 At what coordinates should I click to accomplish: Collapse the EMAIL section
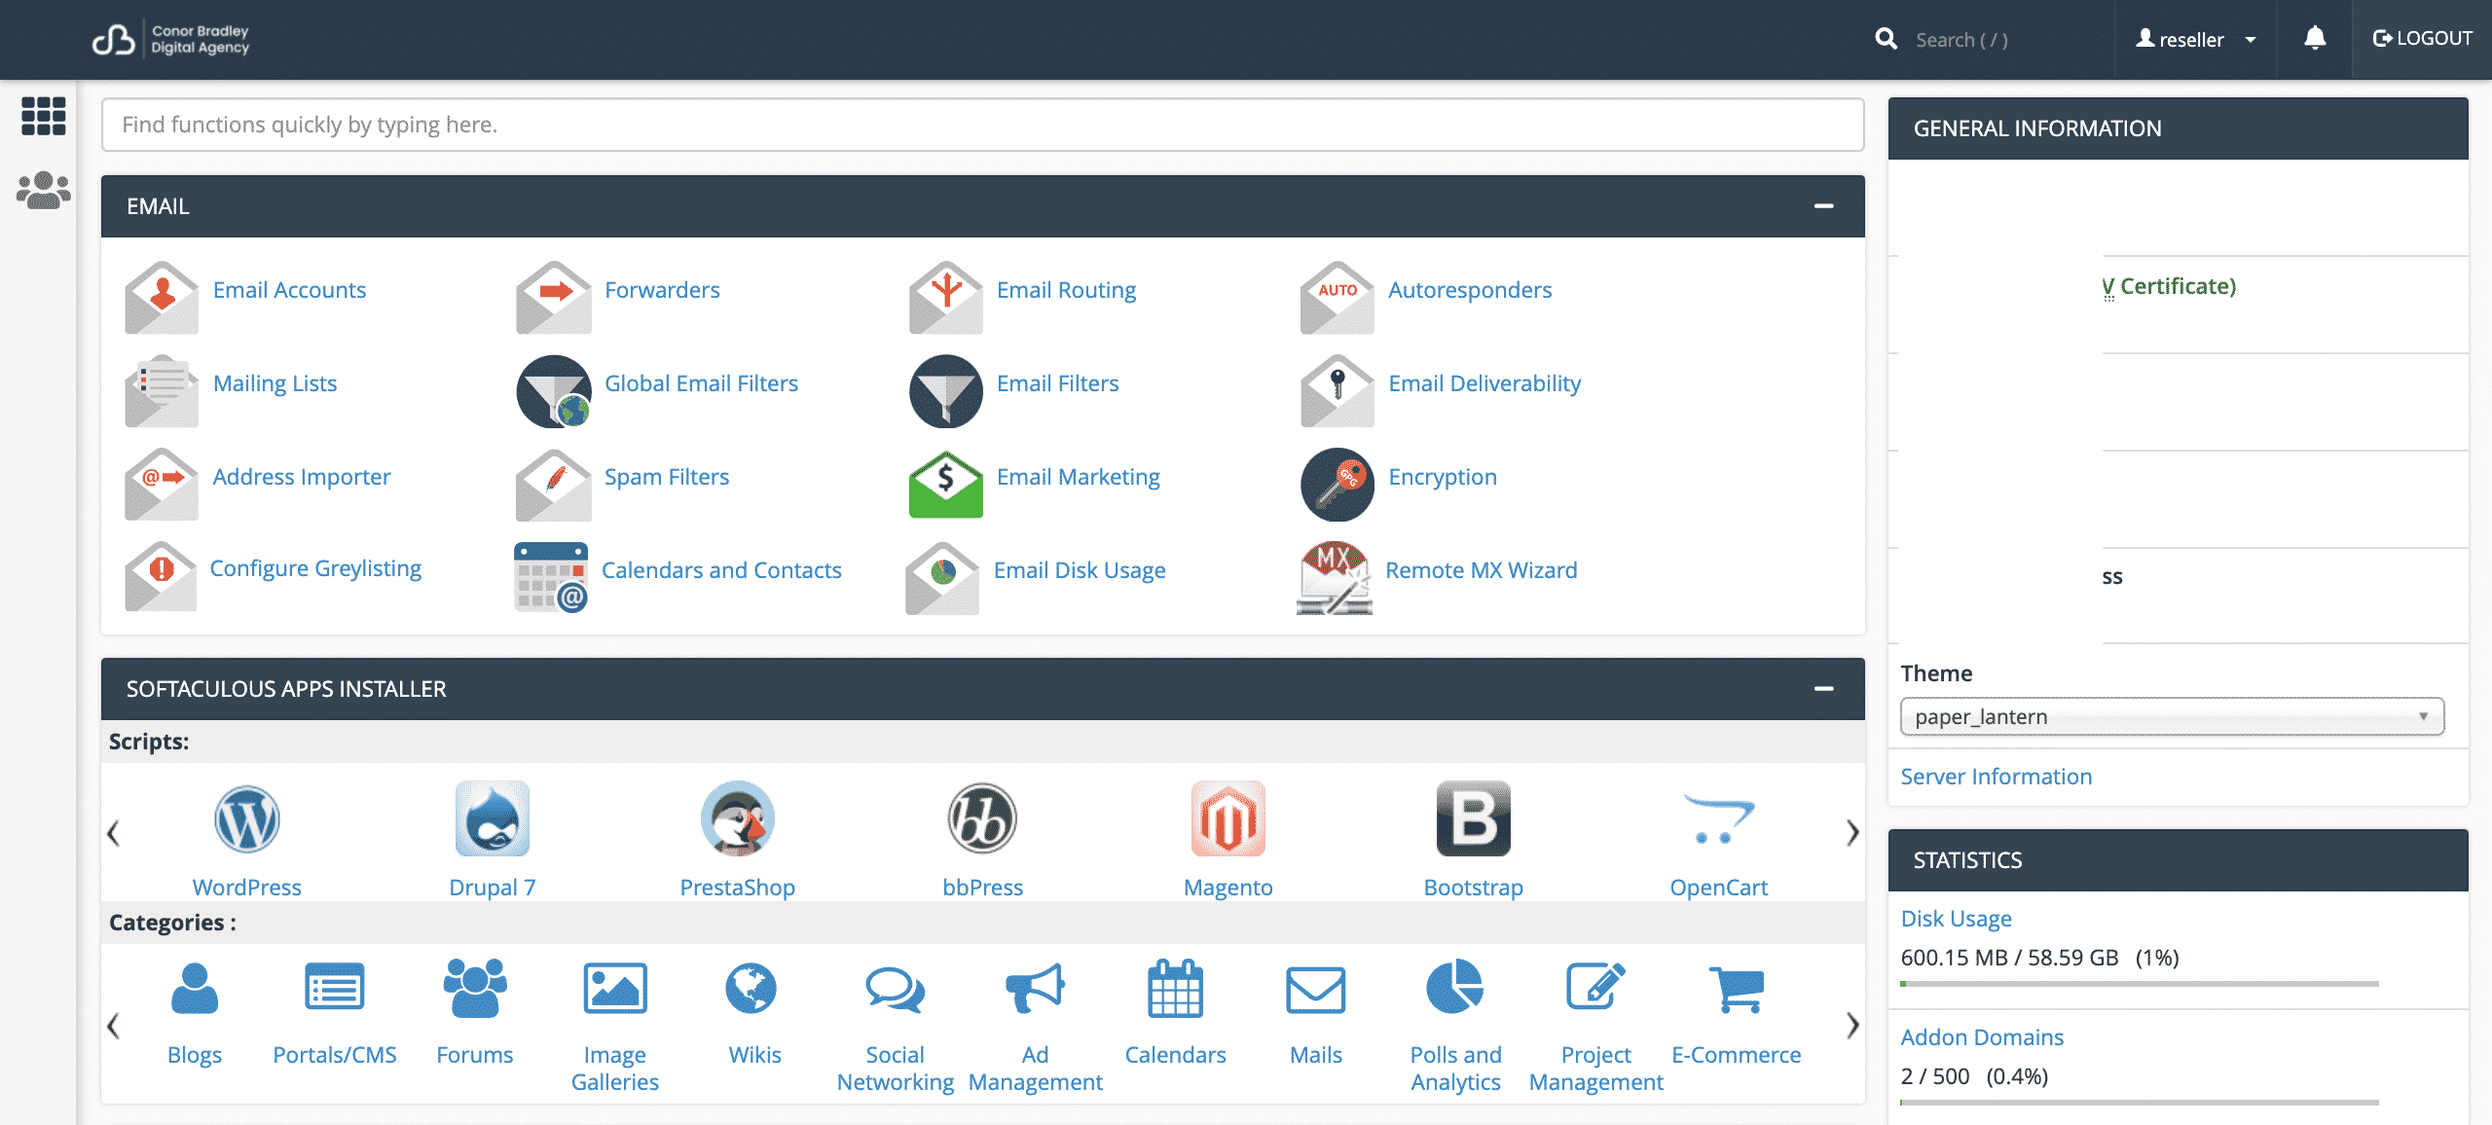(x=1823, y=206)
